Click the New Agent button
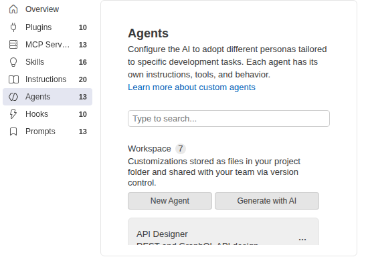This screenshot has width=368, height=267. pyautogui.click(x=170, y=201)
